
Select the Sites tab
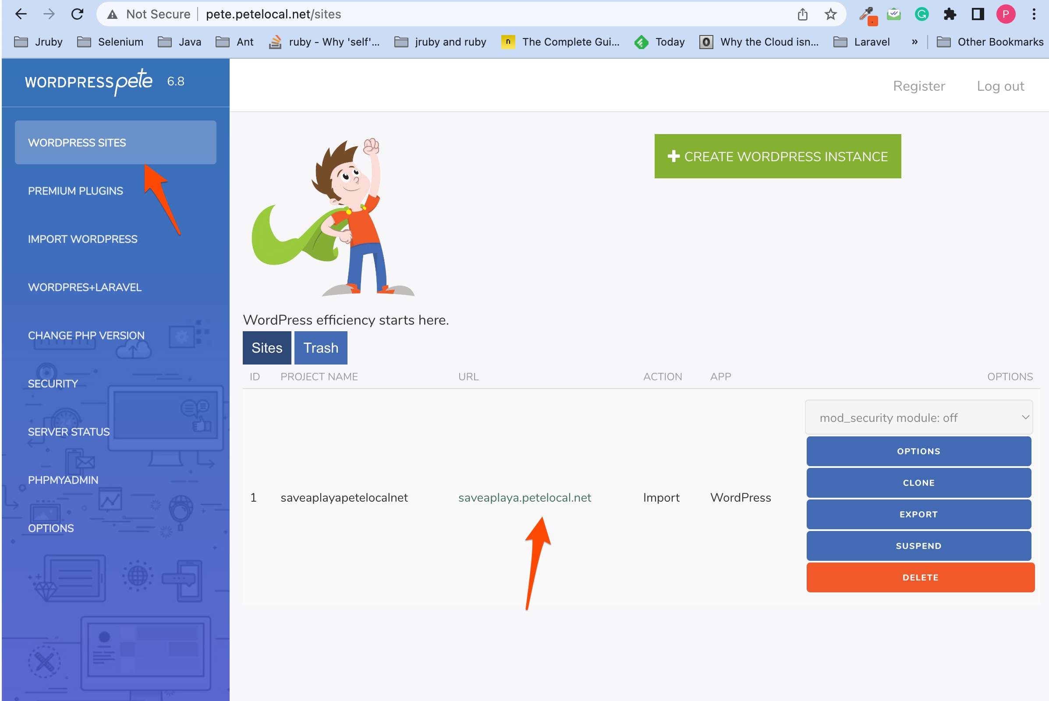[266, 348]
